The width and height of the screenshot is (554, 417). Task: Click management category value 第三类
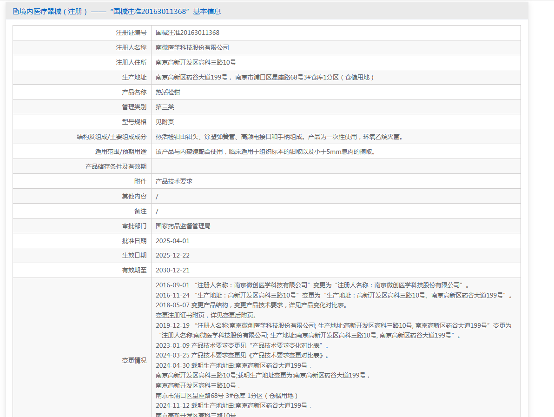click(x=165, y=107)
